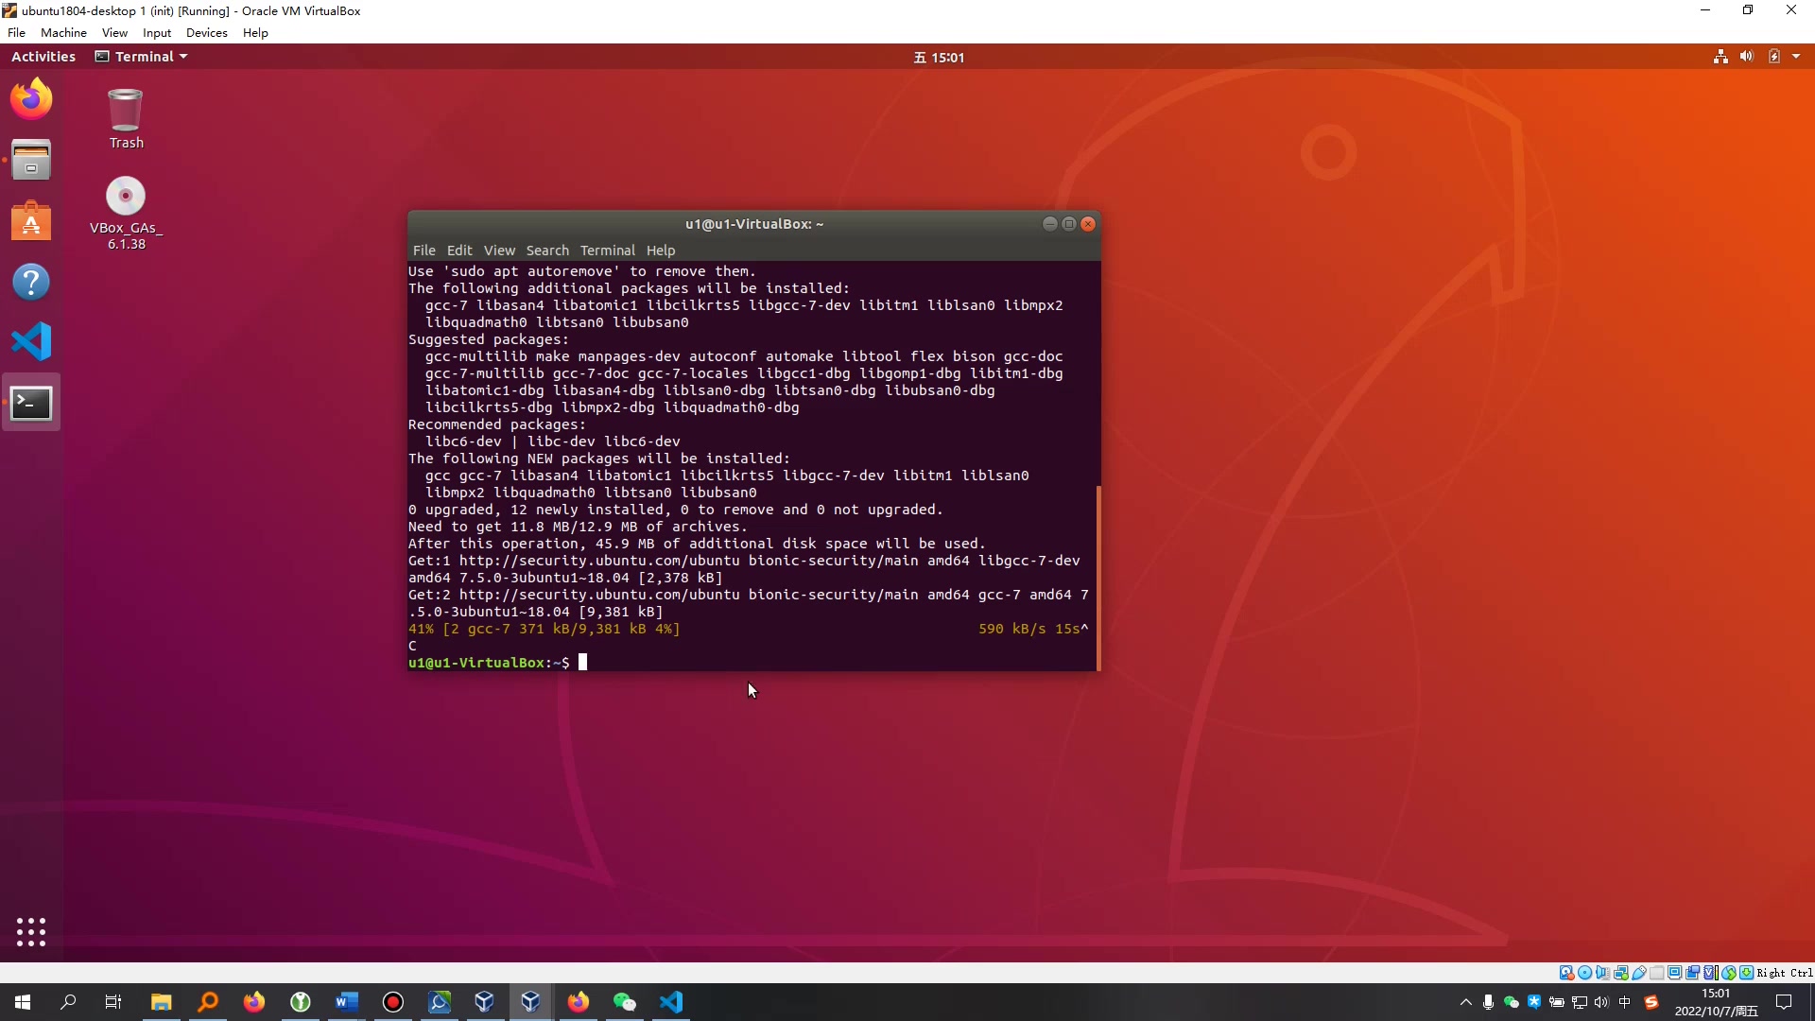The image size is (1815, 1021).
Task: Launch Visual Studio Code from dock
Action: coord(31,342)
